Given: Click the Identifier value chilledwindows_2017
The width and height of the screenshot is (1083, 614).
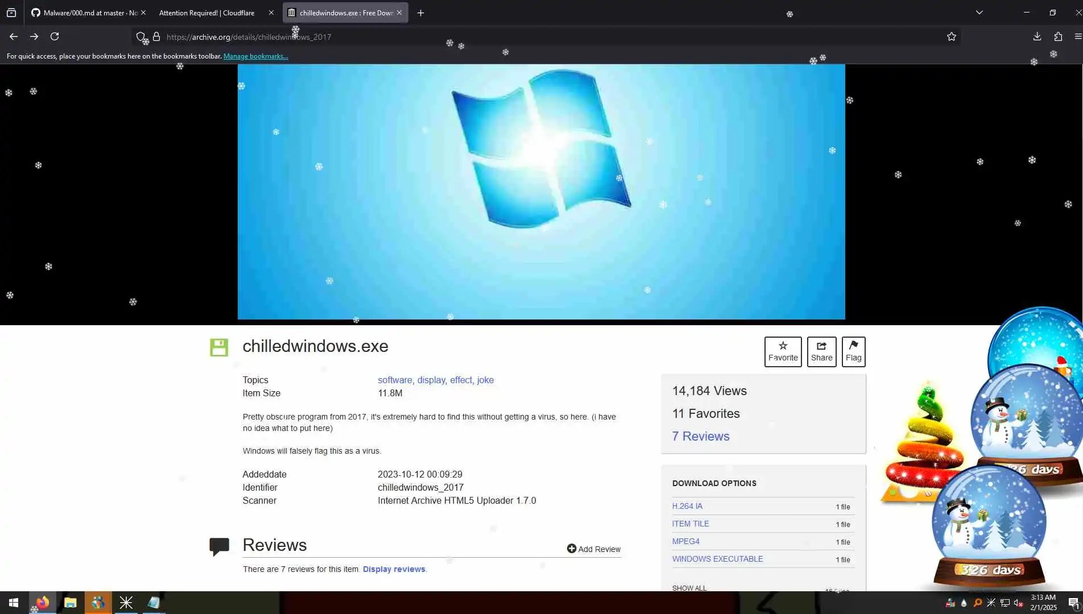Looking at the screenshot, I should 421,487.
